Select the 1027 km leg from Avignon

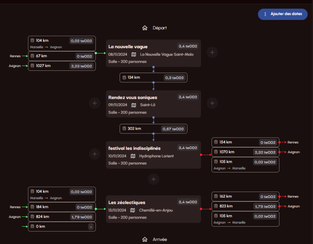pyautogui.click(x=62, y=66)
